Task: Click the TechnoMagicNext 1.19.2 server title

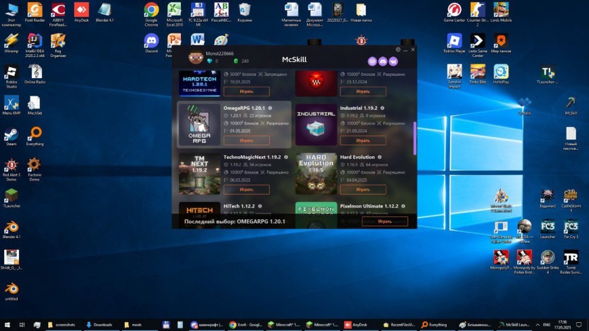Action: [x=252, y=157]
